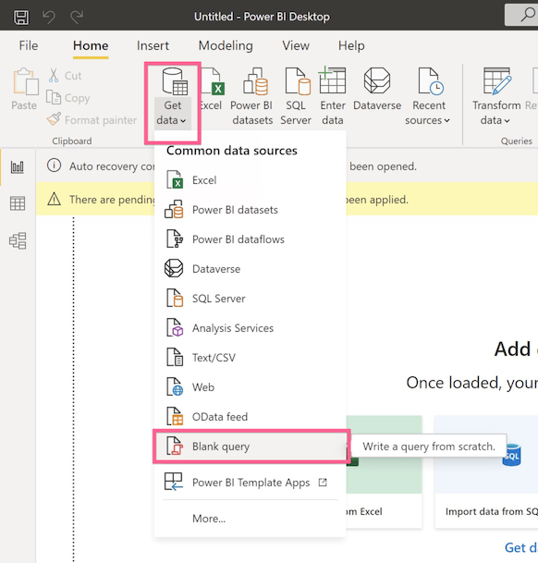This screenshot has width=538, height=563.
Task: Switch to the Modeling tab
Action: 226,45
